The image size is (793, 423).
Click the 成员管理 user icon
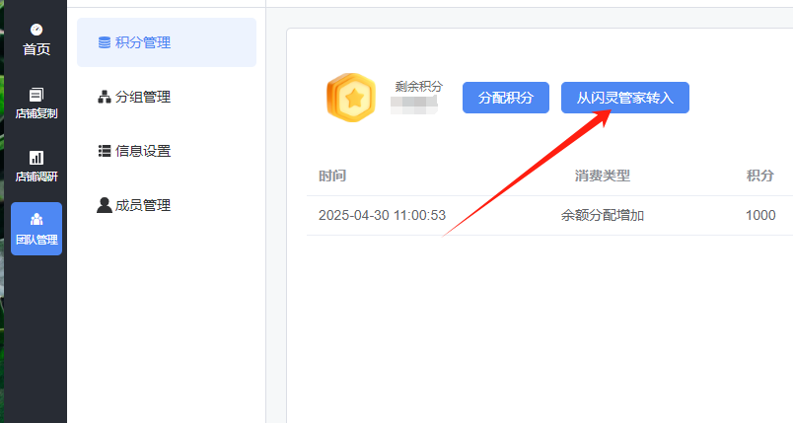tap(105, 205)
